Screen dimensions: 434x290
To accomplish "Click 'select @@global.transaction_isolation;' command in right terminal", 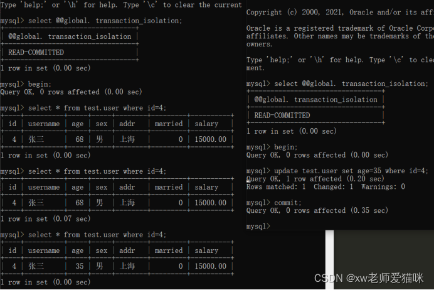I will tap(351, 83).
